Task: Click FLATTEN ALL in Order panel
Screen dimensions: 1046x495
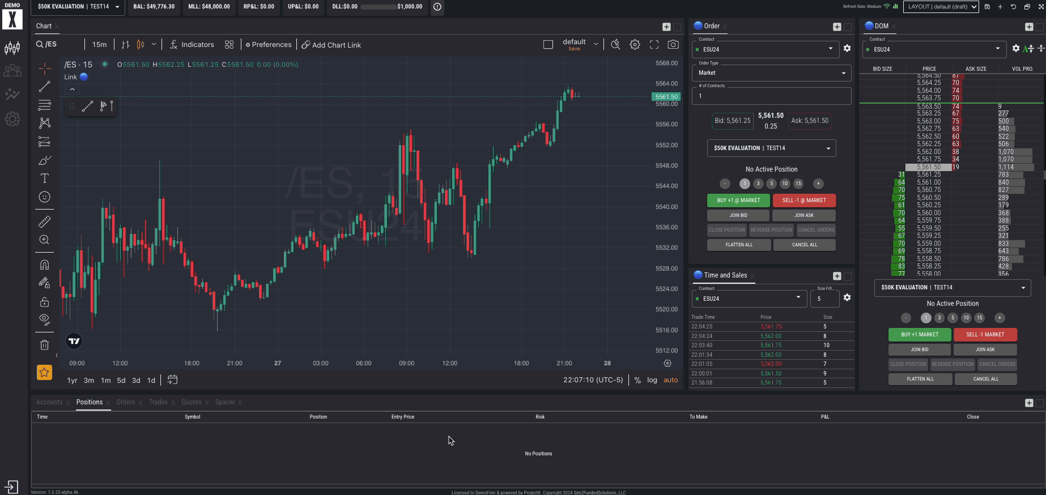Action: (739, 245)
